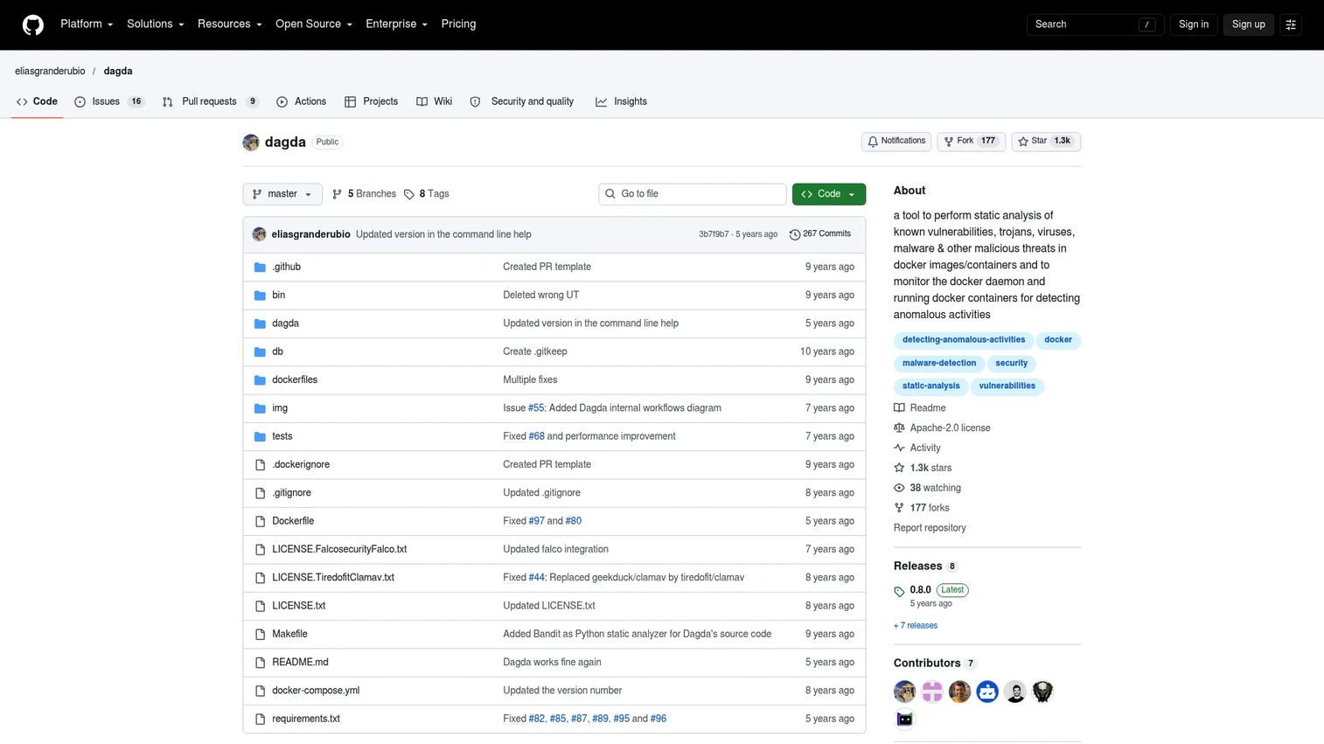Open the .github folder
The height and width of the screenshot is (744, 1324).
pyautogui.click(x=286, y=267)
